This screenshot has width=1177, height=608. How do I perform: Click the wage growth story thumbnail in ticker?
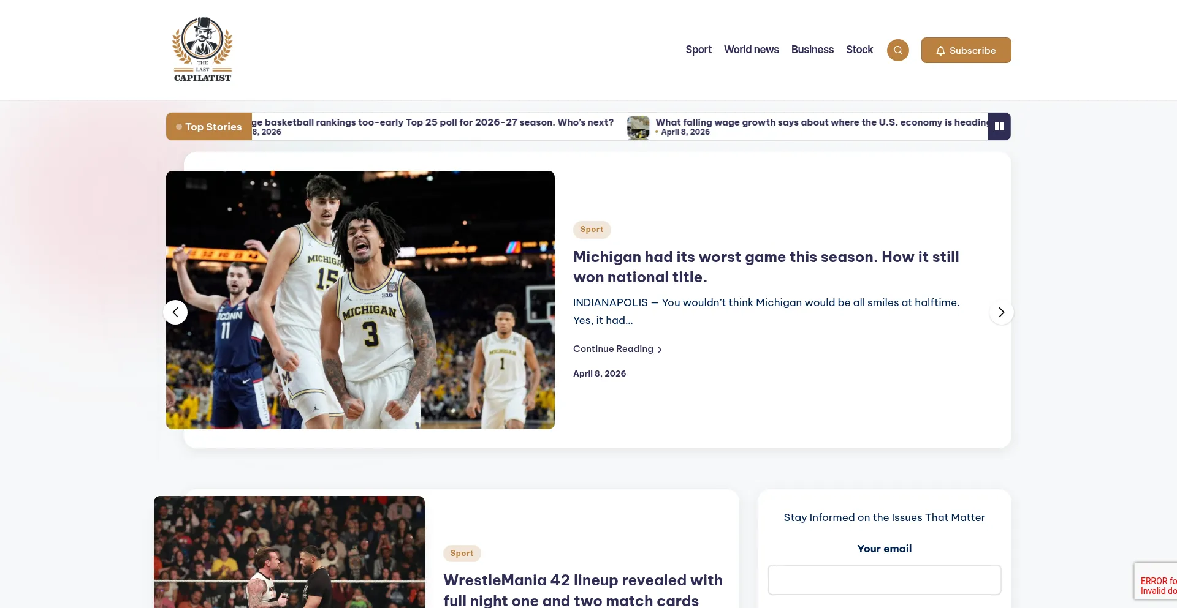click(x=638, y=127)
